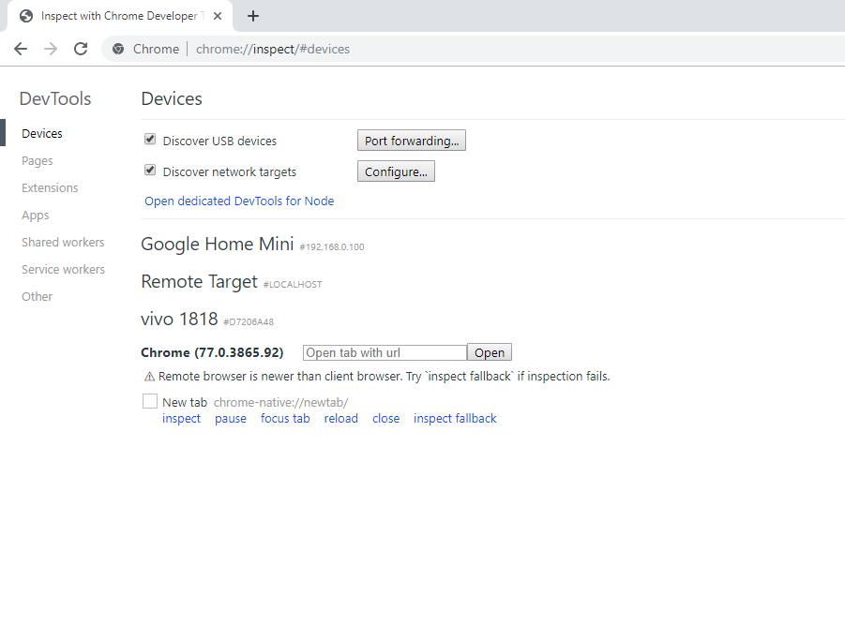Screen dimensions: 845x625
Task: Toggle Discover network targets checkbox
Action: coord(150,171)
